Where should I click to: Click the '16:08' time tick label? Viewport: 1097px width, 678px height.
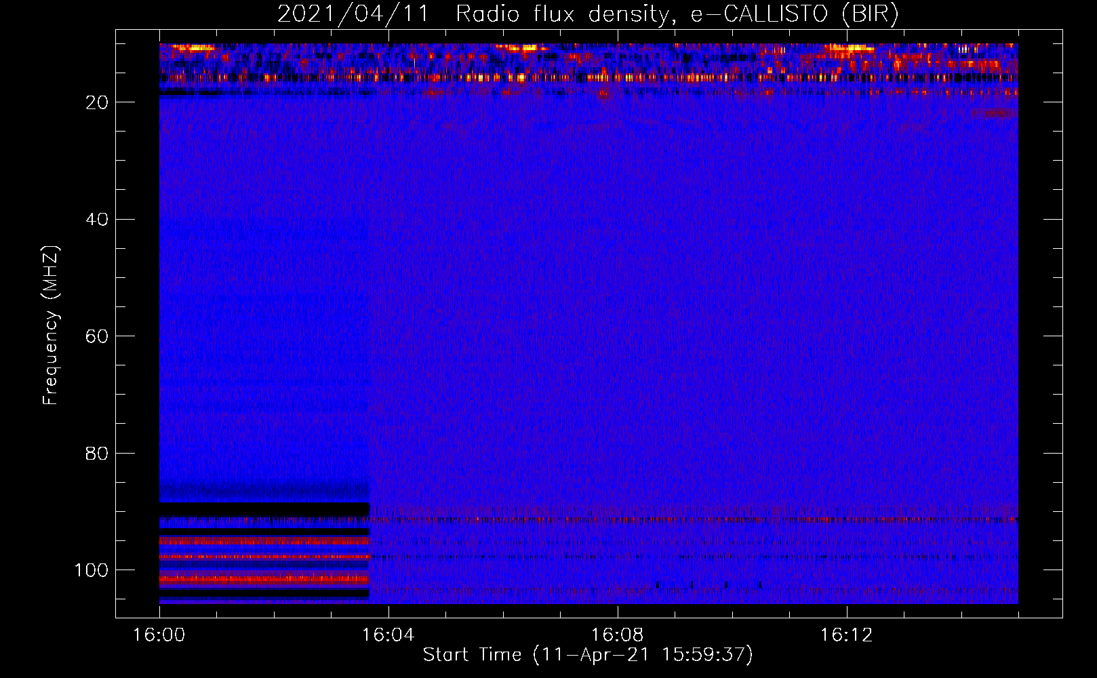tap(617, 635)
